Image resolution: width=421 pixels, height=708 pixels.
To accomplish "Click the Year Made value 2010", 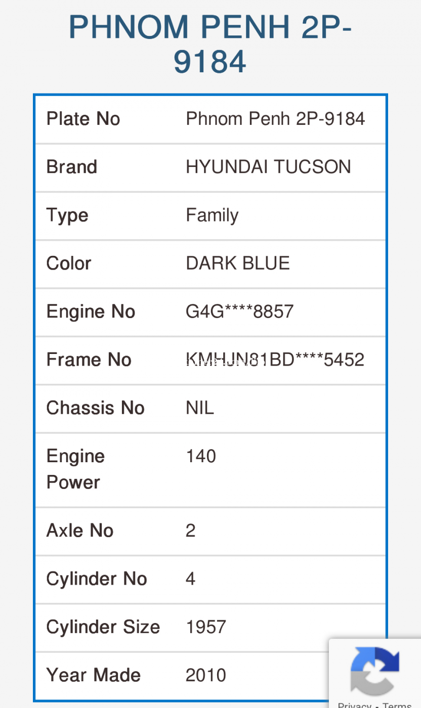I will 206,675.
